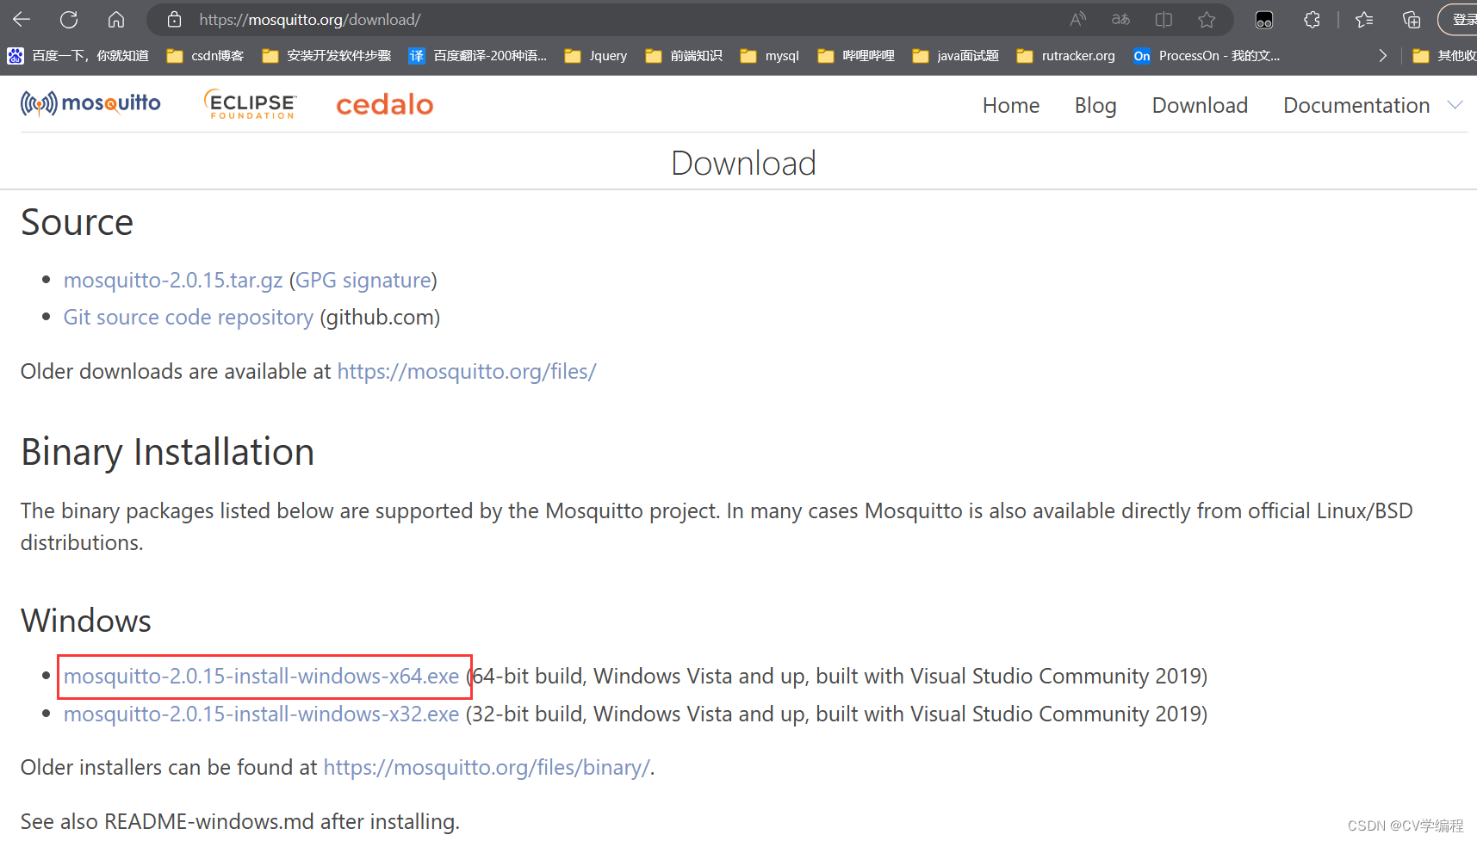This screenshot has width=1477, height=841.
Task: Add page to favorites star icon
Action: (x=1207, y=19)
